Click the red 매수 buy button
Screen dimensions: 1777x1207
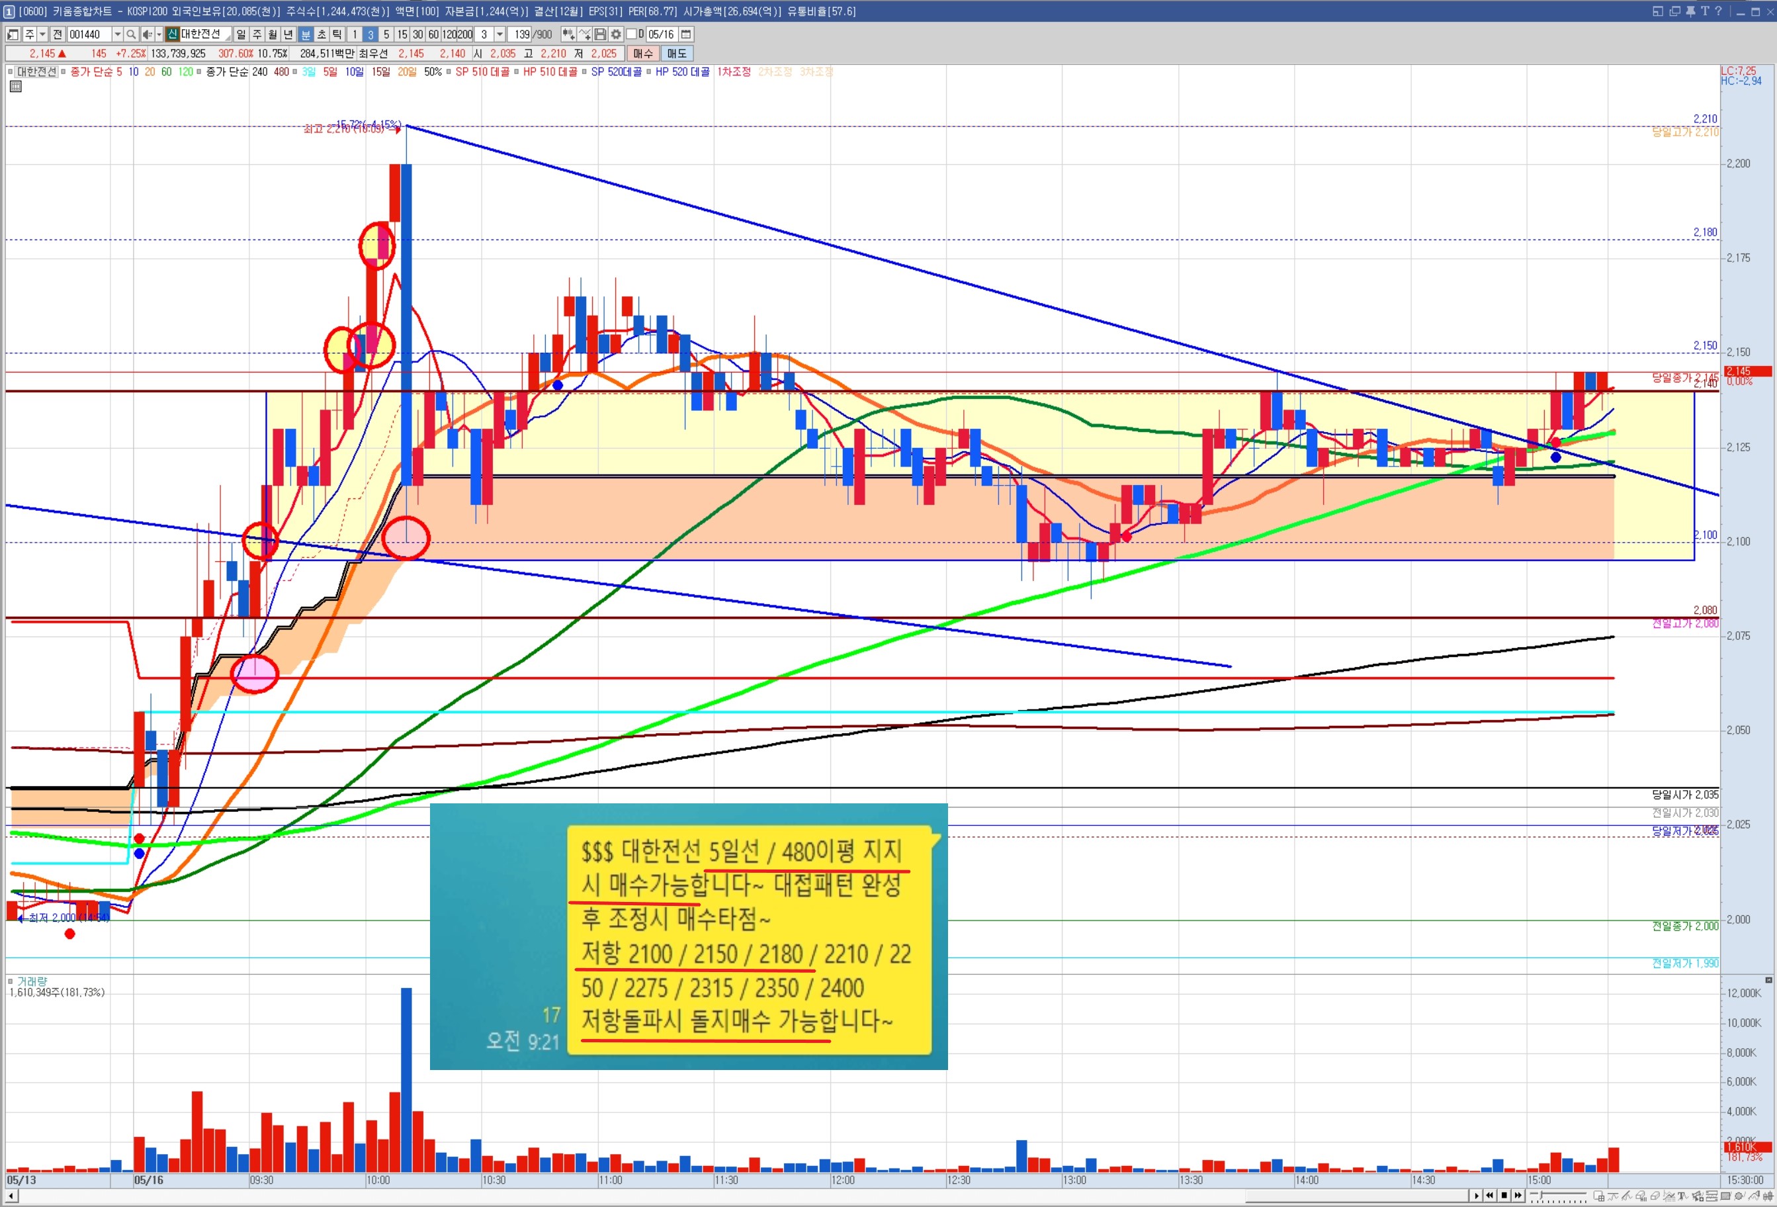point(643,54)
